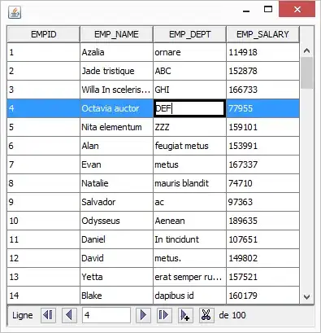321x333 pixels.
Task: Click the salary cell 160179
Action: [262, 296]
